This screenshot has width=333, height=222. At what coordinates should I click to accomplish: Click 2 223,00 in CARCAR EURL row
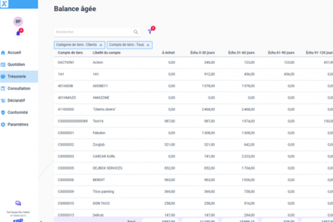(x=248, y=156)
